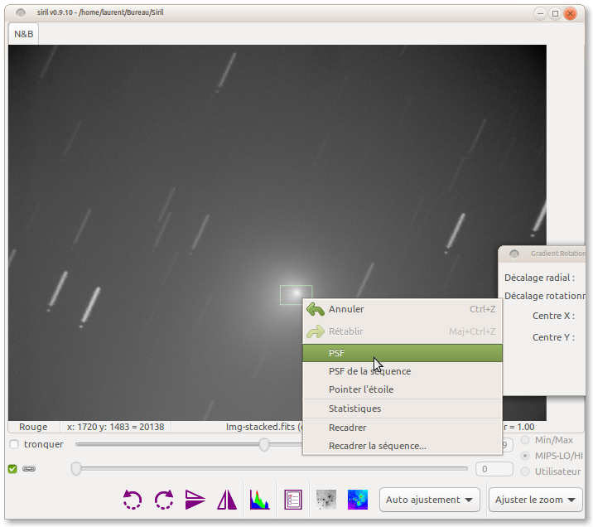Select the Min/Max radio option
Image resolution: width=593 pixels, height=527 pixels.
point(525,440)
